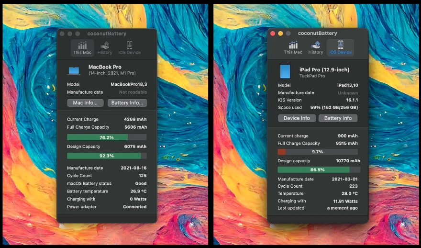Minimize iPad window with yellow button
Screen dimensions: 421x248
[x=281, y=34]
